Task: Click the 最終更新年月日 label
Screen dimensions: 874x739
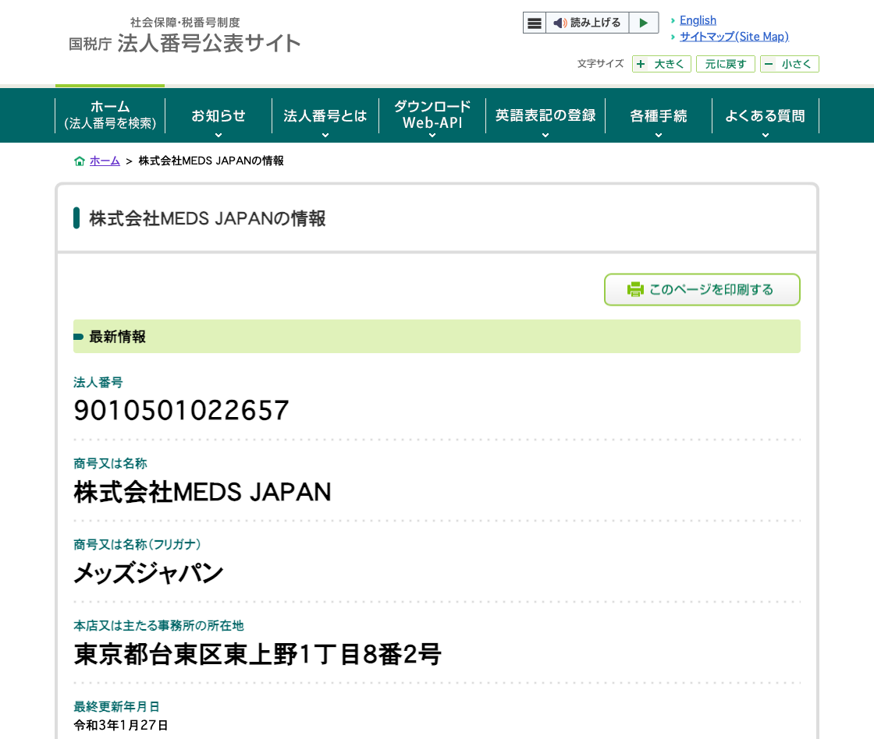Action: click(116, 707)
